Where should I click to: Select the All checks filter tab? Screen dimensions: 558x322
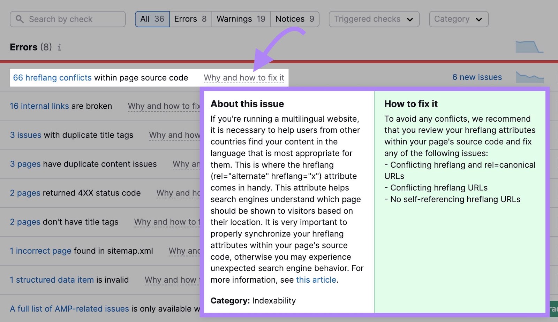(x=152, y=19)
